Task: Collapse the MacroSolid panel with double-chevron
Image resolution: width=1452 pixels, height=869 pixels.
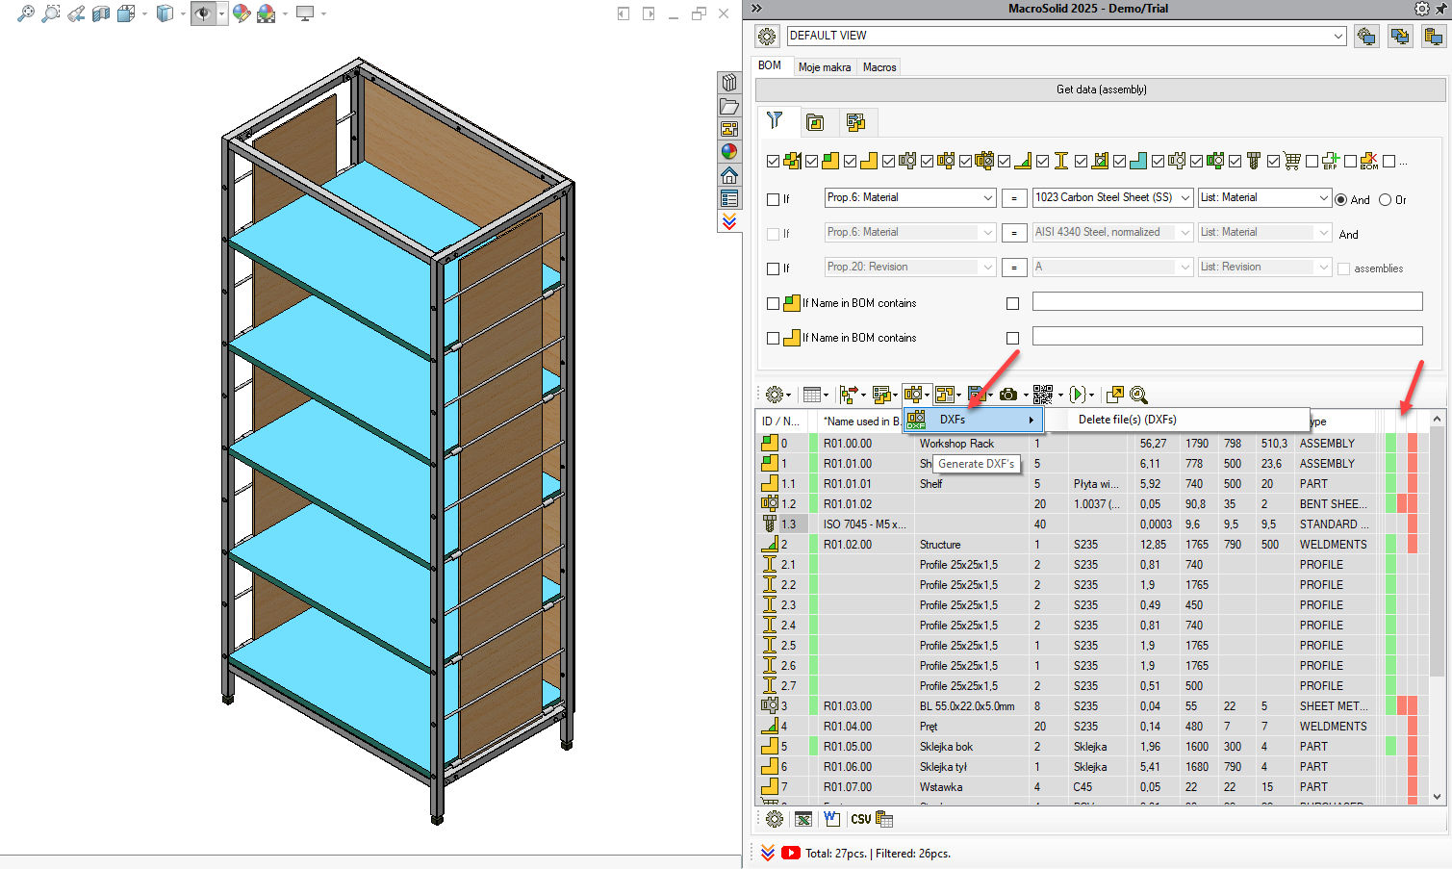Action: pyautogui.click(x=756, y=9)
